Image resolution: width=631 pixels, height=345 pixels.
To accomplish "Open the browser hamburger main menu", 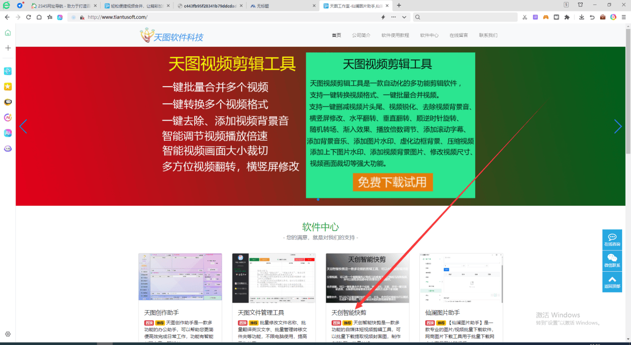I will 624,17.
